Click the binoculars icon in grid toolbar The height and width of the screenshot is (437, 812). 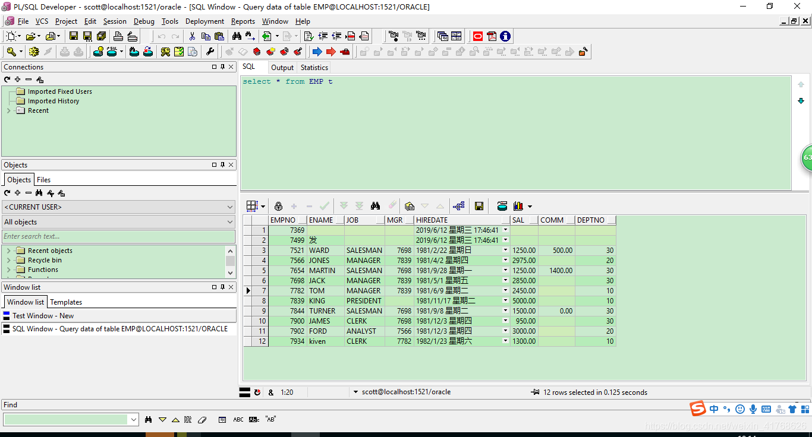coord(375,206)
